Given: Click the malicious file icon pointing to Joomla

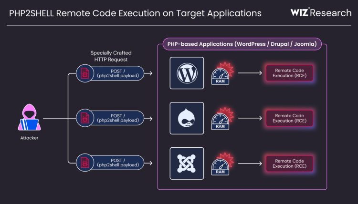Looking at the screenshot, I should tap(85, 163).
